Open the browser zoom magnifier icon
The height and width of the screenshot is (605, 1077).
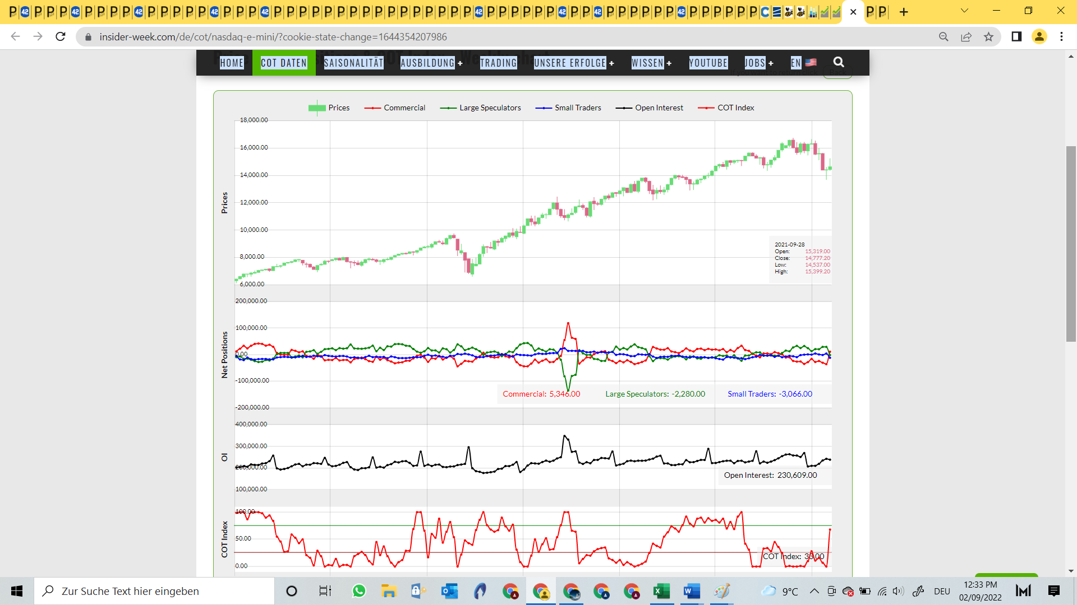coord(943,37)
